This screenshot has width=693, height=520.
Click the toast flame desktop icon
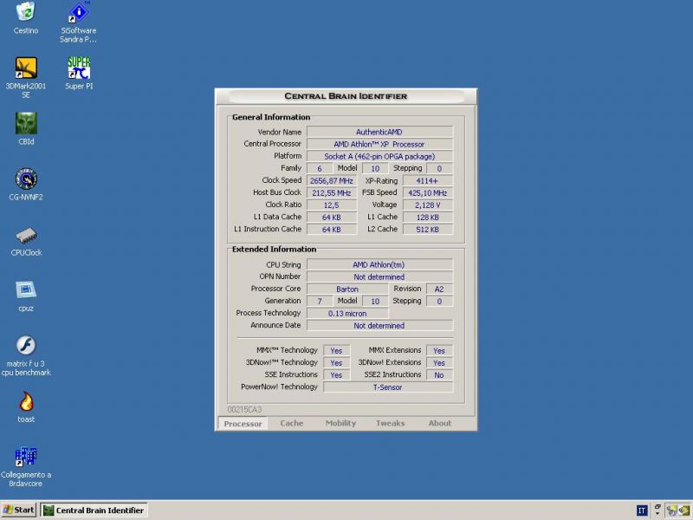tap(26, 406)
